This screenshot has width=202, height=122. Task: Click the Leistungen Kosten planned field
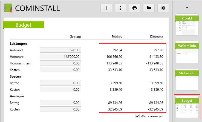[61, 70]
